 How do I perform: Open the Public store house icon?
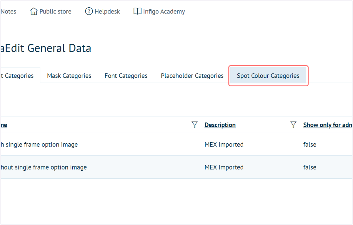34,11
